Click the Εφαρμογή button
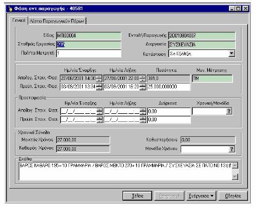This screenshot has height=207, width=256. coord(169,195)
